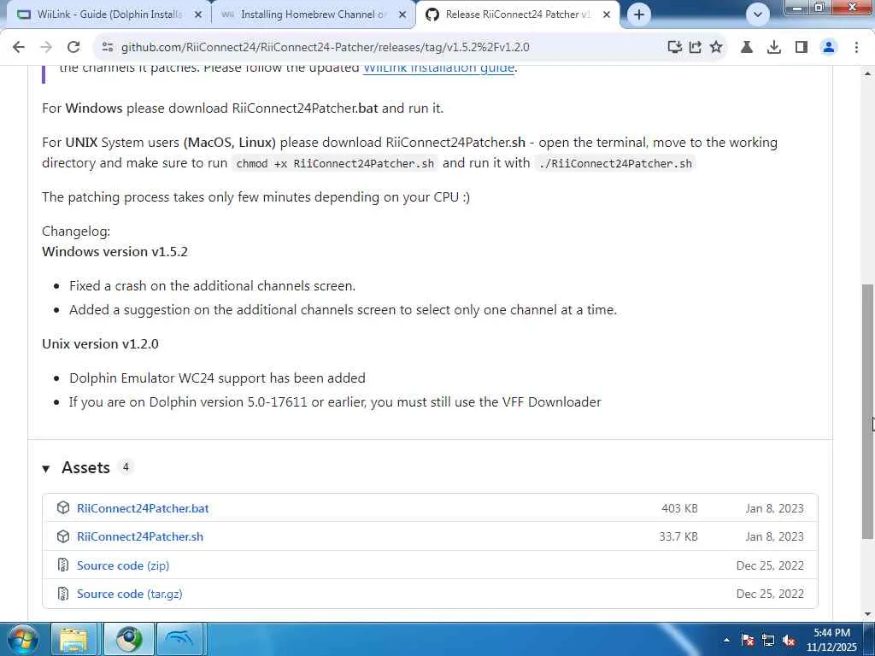Open the Dolphin emulator taskbar icon
Image resolution: width=875 pixels, height=656 pixels.
181,639
